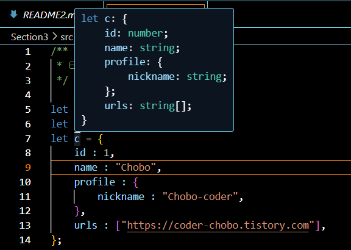Click the "Chobo" string value
This screenshot has height=250, width=351.
point(136,167)
